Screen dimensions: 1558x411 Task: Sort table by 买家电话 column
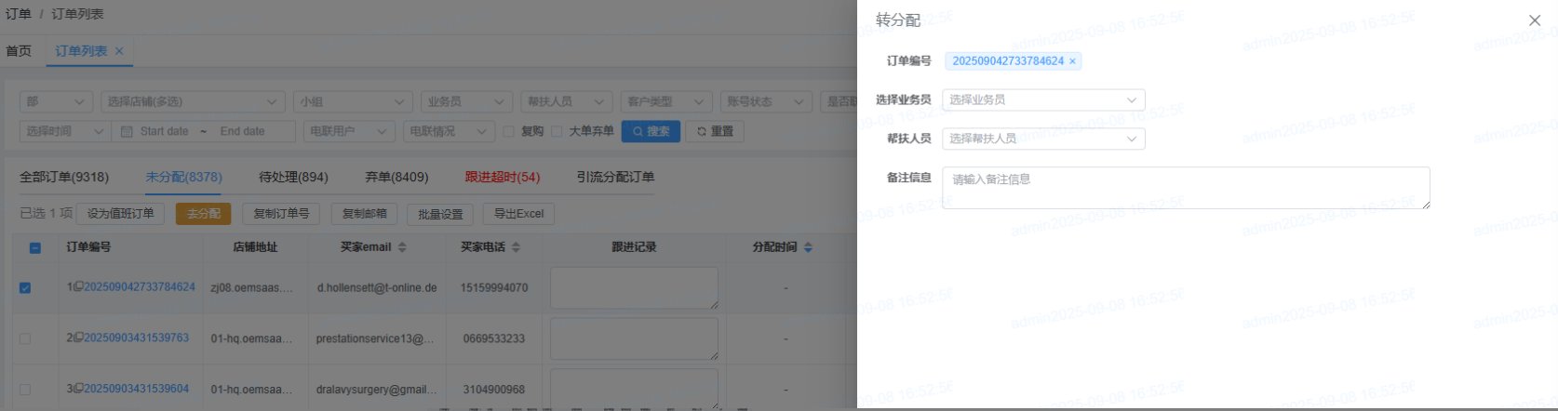[516, 247]
